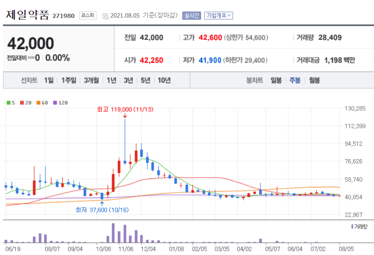Click the 하한가 29,400 text
374x255 pixels.
pos(245,60)
